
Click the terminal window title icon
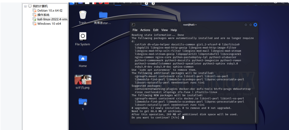134,25
